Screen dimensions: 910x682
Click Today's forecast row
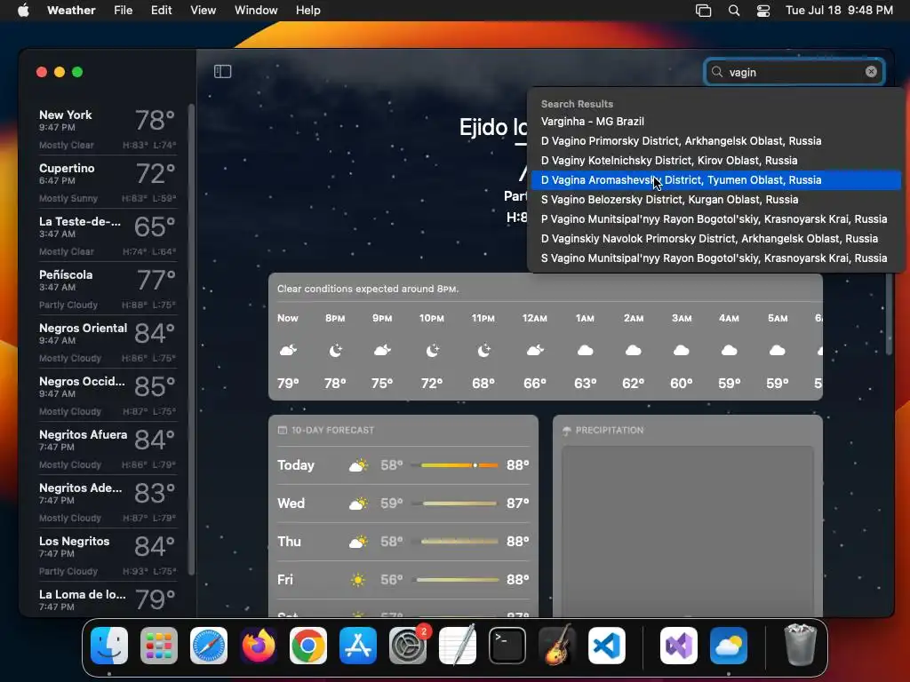click(403, 465)
